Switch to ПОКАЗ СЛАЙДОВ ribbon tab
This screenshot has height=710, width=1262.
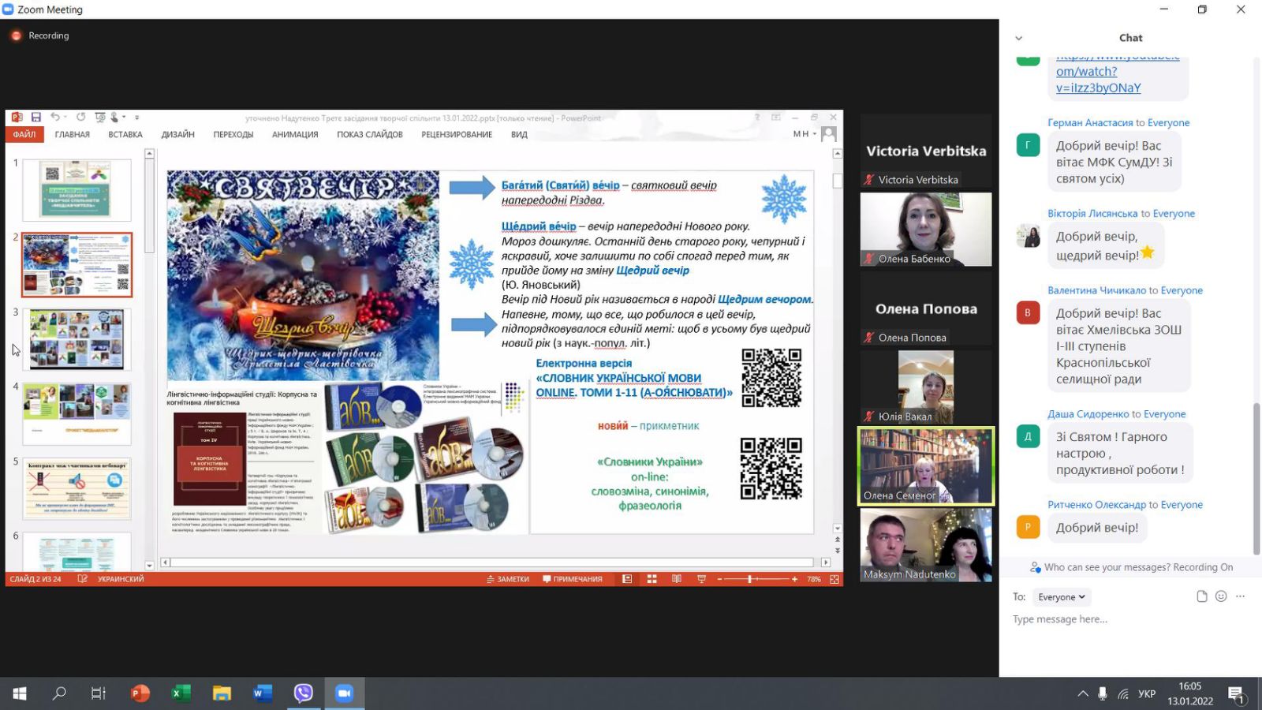click(x=369, y=134)
